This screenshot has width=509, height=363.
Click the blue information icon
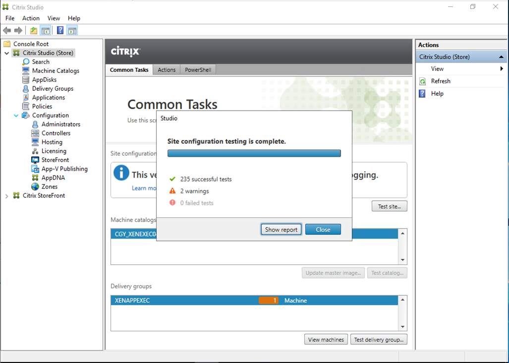coord(121,173)
